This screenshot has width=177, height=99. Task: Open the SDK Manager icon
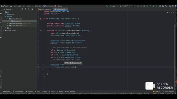[166, 6]
